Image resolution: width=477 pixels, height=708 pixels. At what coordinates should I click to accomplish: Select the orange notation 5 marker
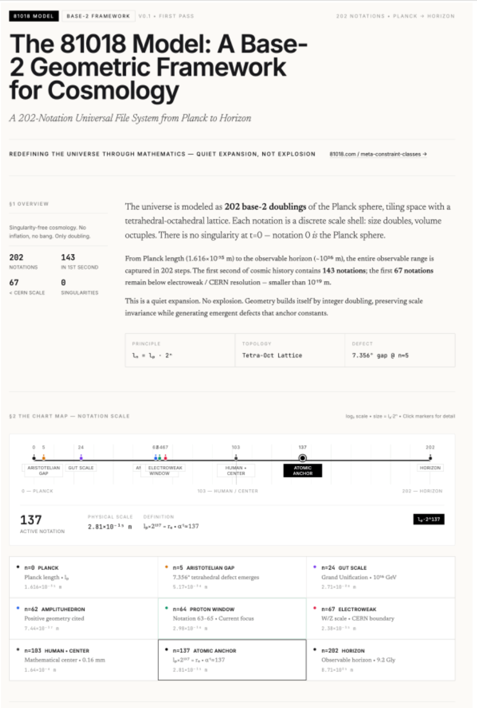[44, 458]
